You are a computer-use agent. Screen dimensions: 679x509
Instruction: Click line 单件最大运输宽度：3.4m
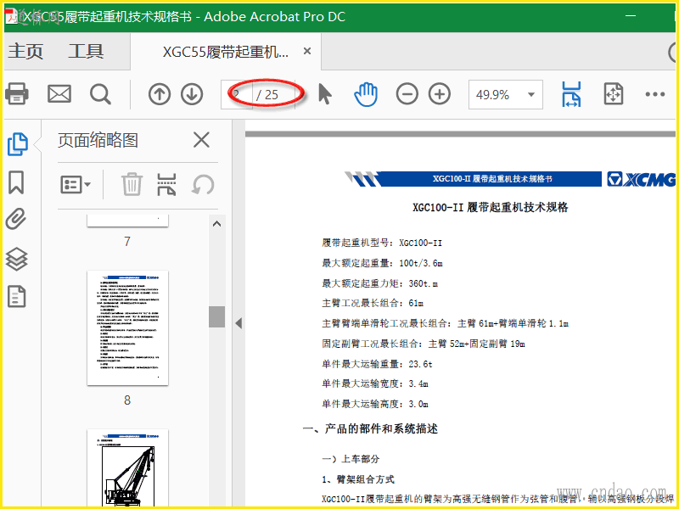pos(375,383)
